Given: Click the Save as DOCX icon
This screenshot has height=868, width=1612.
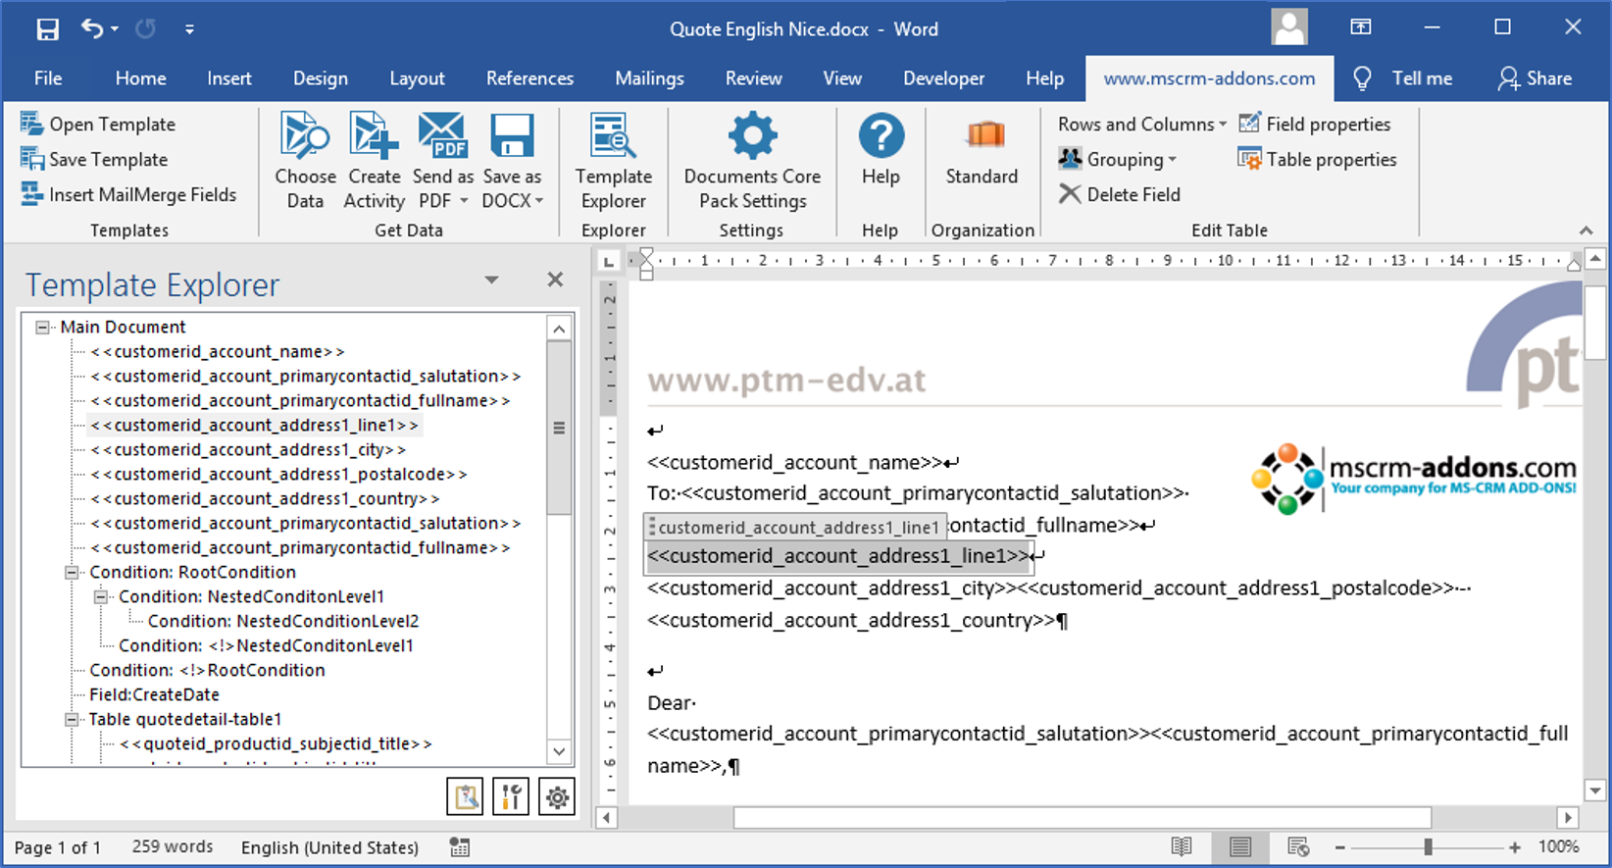Looking at the screenshot, I should coord(512,135).
